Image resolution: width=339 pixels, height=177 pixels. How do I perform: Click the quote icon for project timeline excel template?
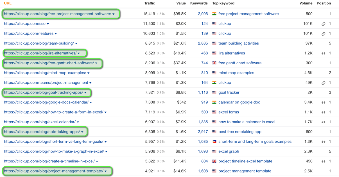point(323,162)
